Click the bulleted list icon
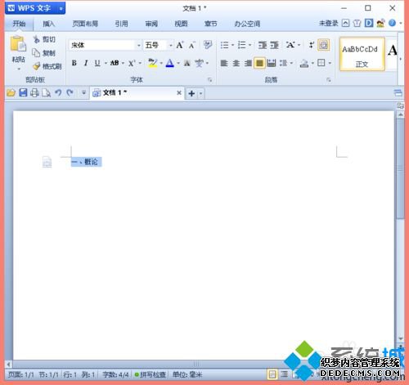409x385 pixels. pos(224,45)
